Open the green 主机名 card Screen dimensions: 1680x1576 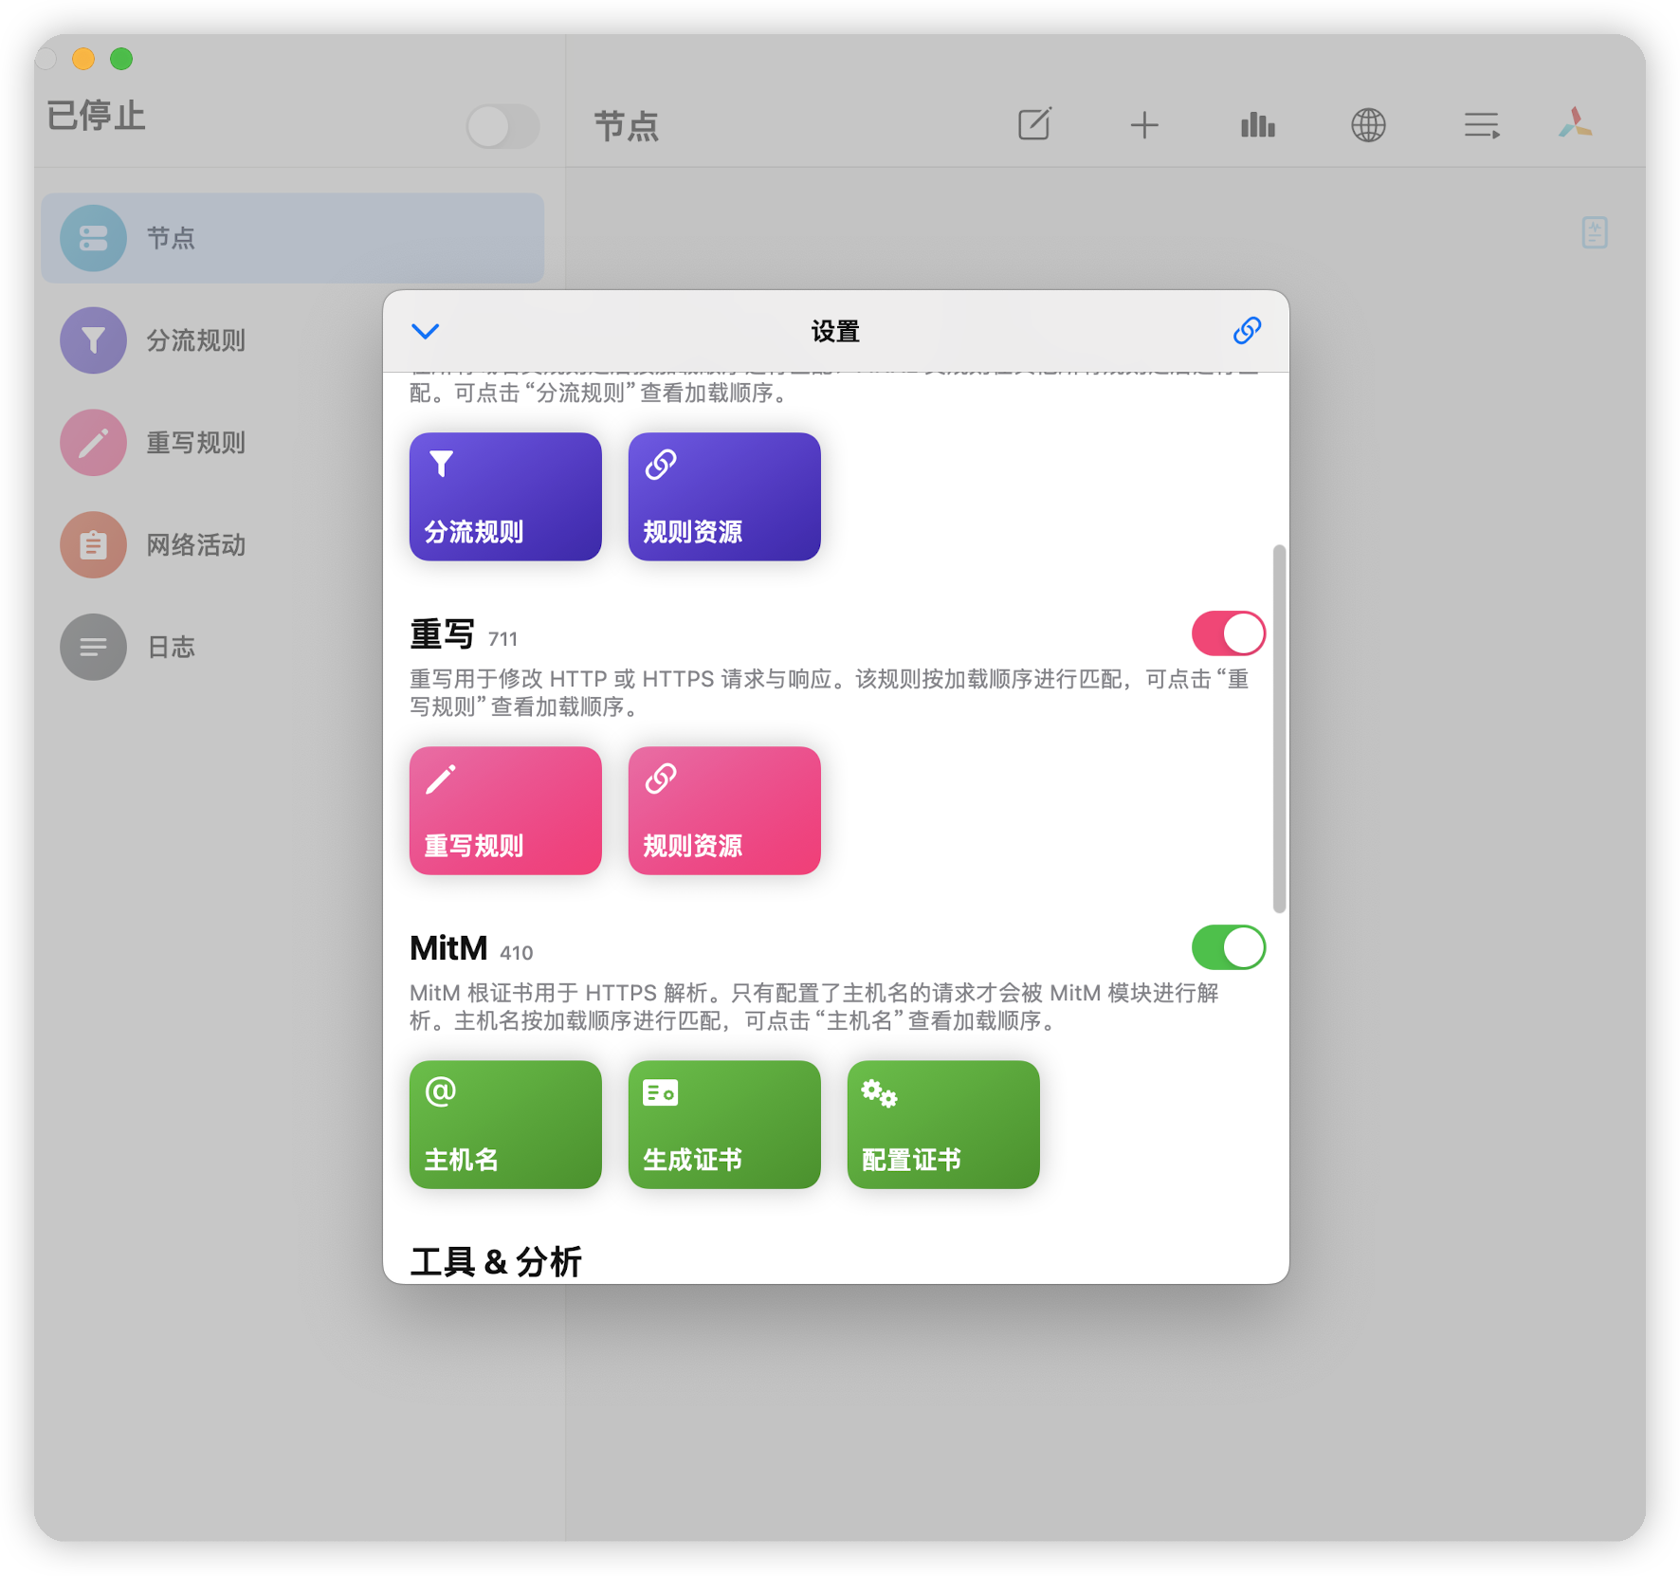[x=505, y=1125]
